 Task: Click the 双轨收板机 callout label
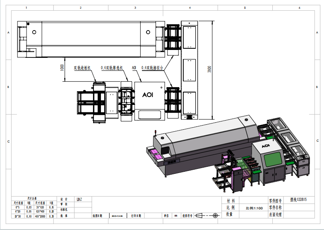click(82, 67)
